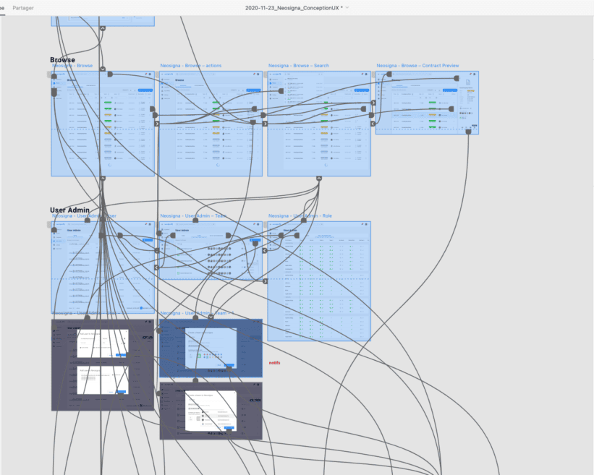Click the right-edge arrow connector on Browse – Search artboard
594x475 pixels.
(373, 102)
